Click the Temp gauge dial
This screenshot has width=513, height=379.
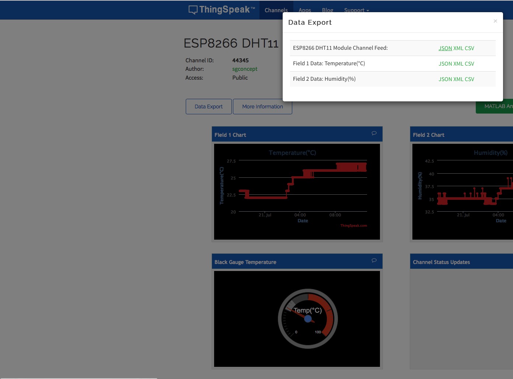click(x=308, y=319)
